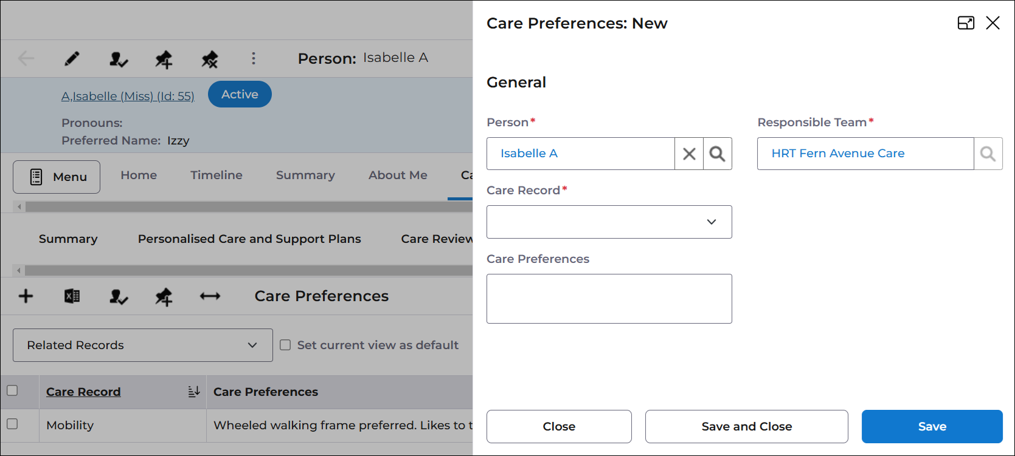Expand the Care Preferences dialog to full view
Screen dimensions: 1015x456
click(966, 23)
